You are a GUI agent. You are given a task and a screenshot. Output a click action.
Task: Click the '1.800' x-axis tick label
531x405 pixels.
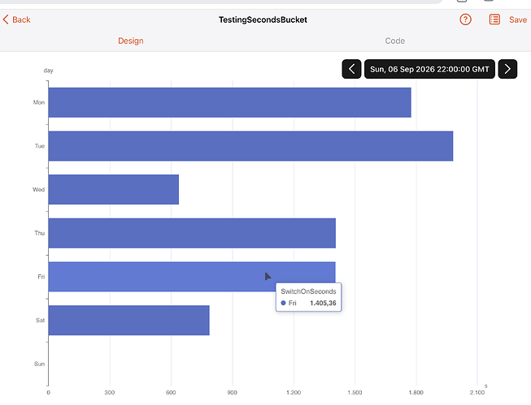[x=416, y=393]
